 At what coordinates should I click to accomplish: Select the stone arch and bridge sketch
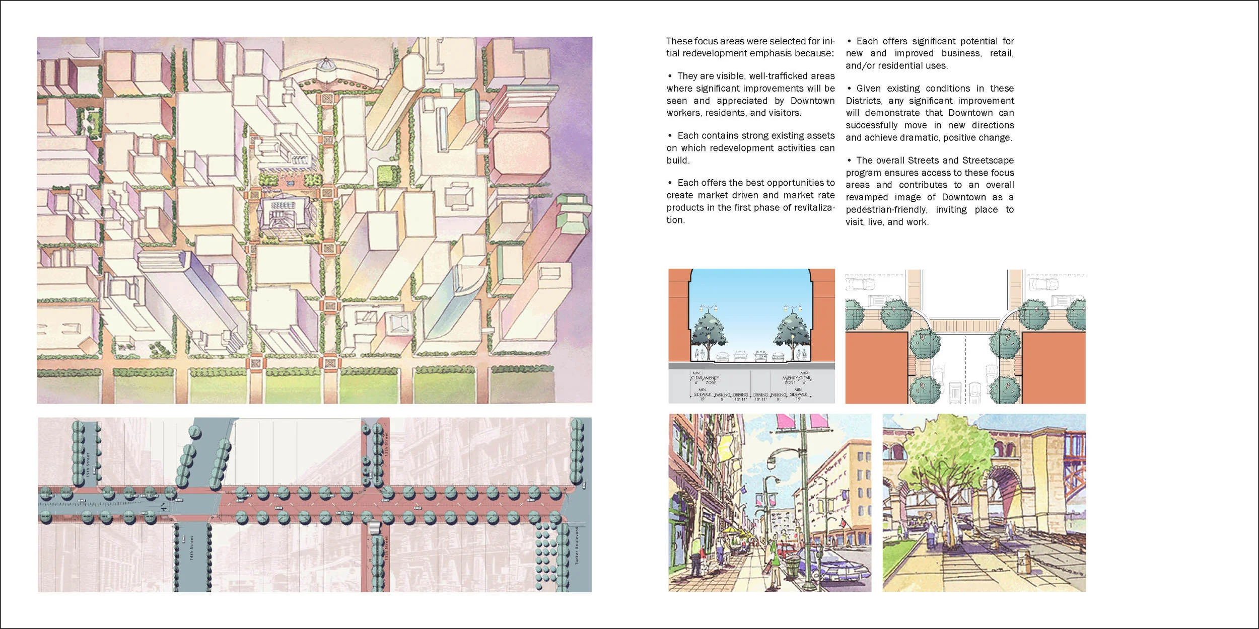tap(985, 503)
